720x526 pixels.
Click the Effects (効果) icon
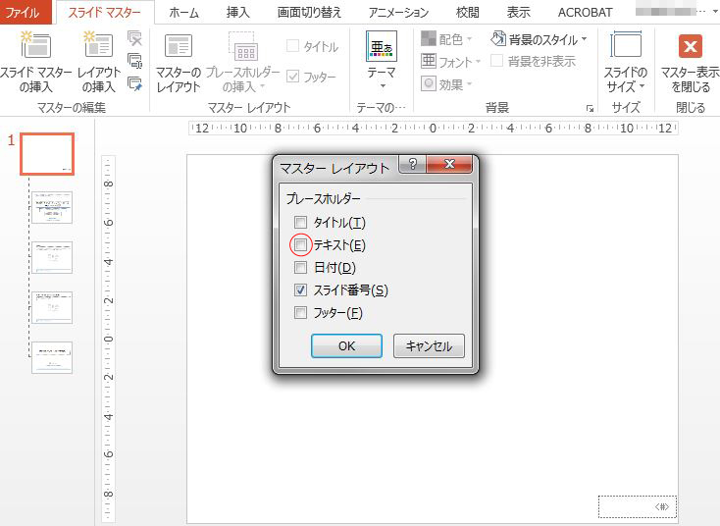point(429,83)
